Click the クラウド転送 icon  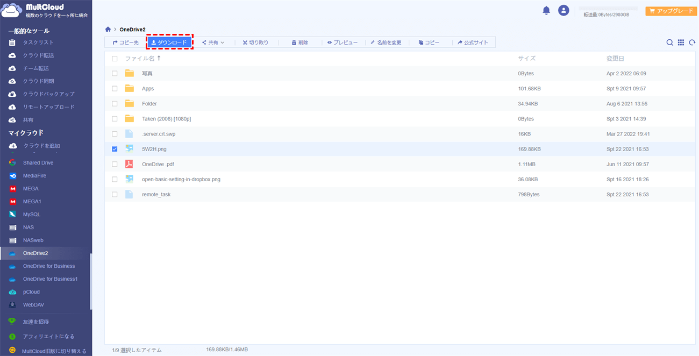tap(12, 55)
